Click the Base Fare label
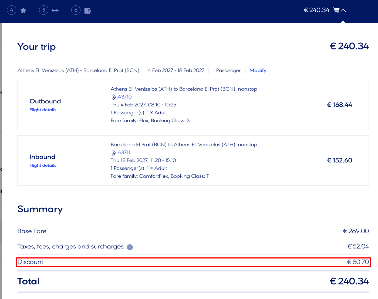 32,231
